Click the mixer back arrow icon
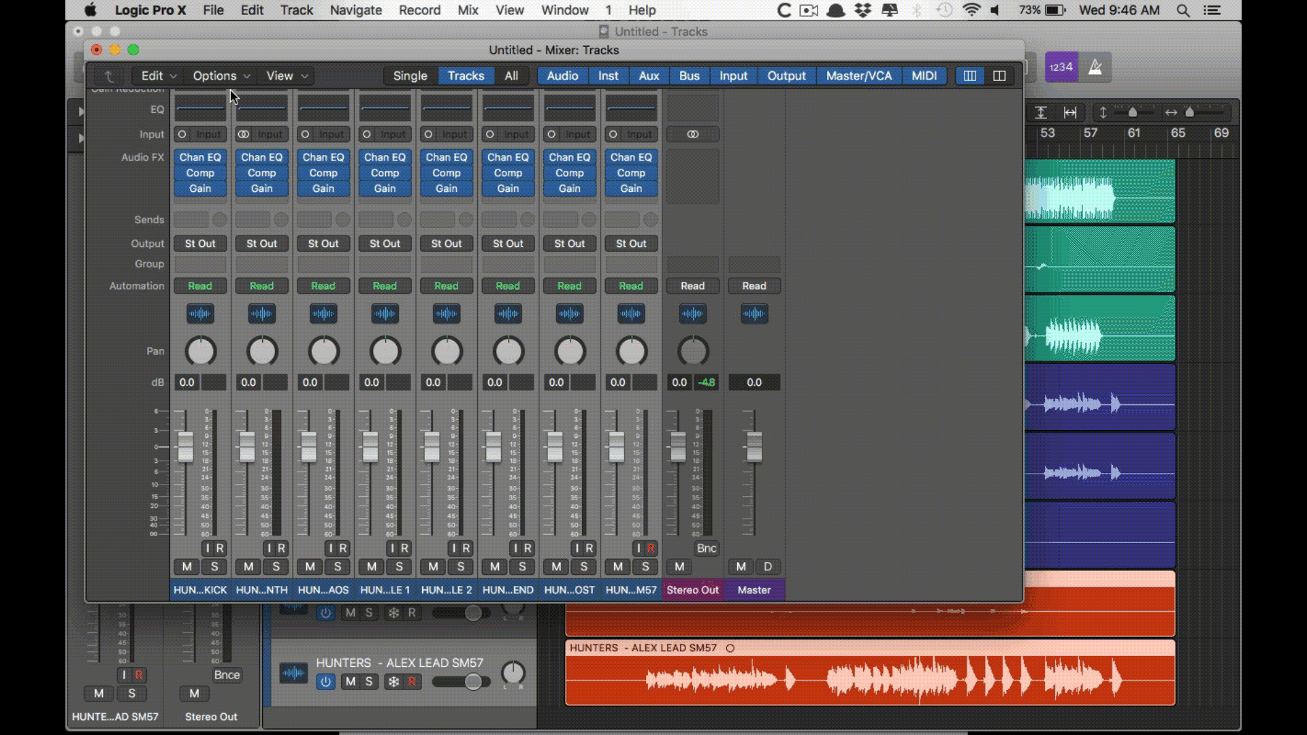This screenshot has width=1307, height=735. pos(109,76)
